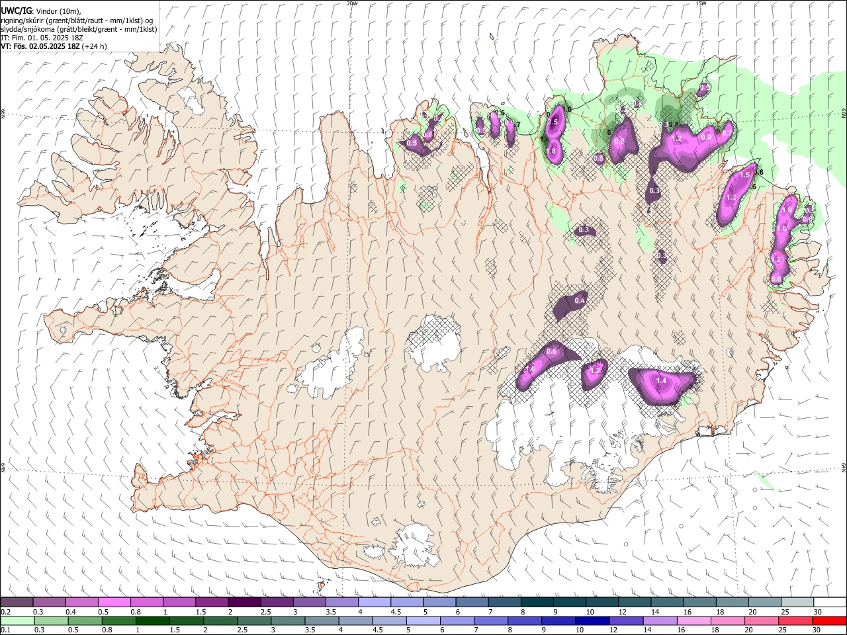Pick the lavender 4 swatch in the upper legend

pos(374,602)
